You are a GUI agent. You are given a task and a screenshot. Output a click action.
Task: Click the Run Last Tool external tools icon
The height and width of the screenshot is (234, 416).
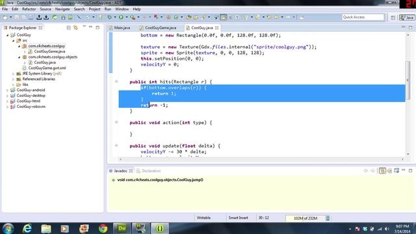(x=133, y=18)
